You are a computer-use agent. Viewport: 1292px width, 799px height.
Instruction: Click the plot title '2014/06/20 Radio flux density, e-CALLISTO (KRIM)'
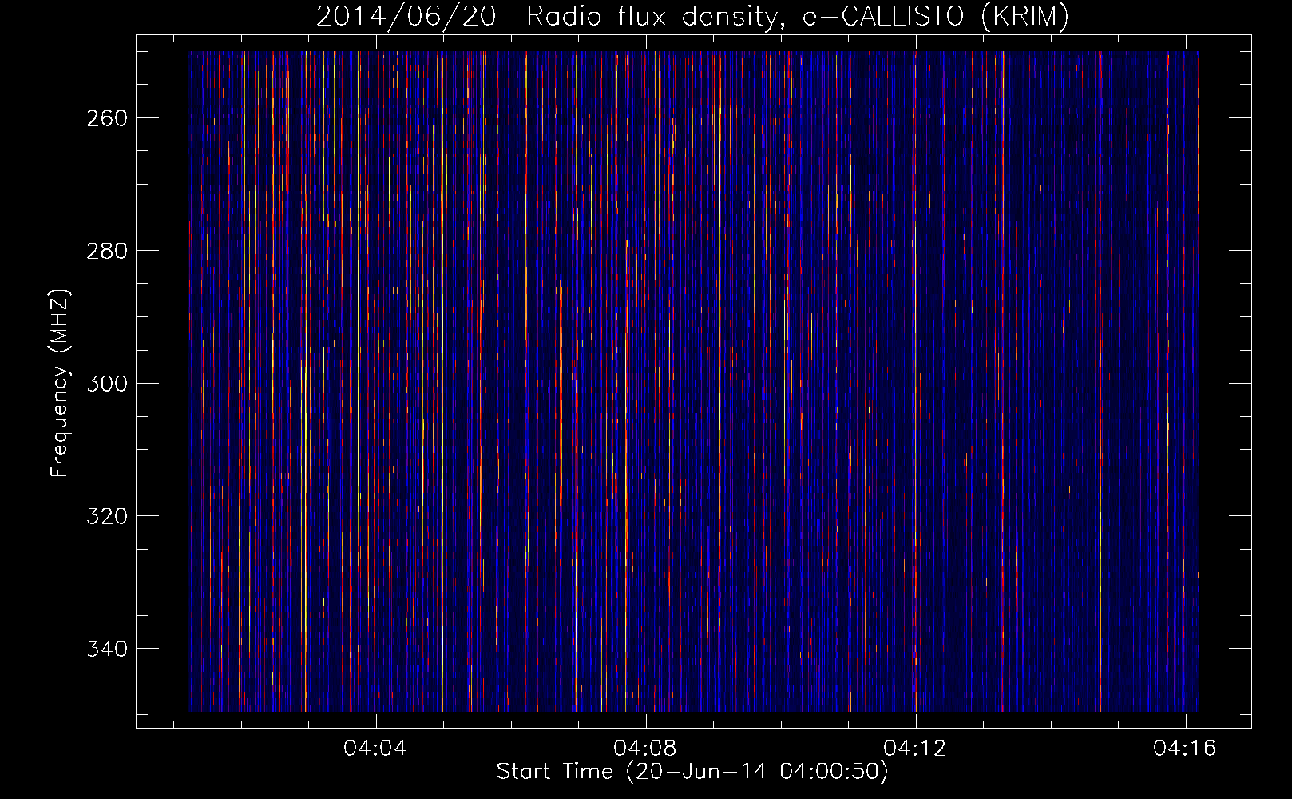(x=692, y=16)
